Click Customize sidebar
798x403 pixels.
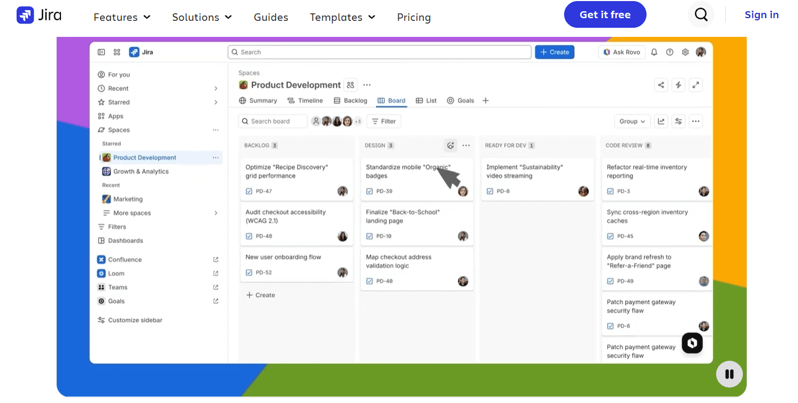pyautogui.click(x=130, y=320)
